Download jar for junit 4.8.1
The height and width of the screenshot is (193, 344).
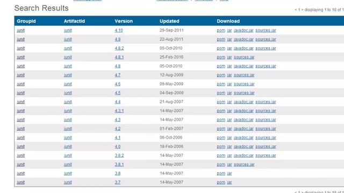(x=230, y=57)
